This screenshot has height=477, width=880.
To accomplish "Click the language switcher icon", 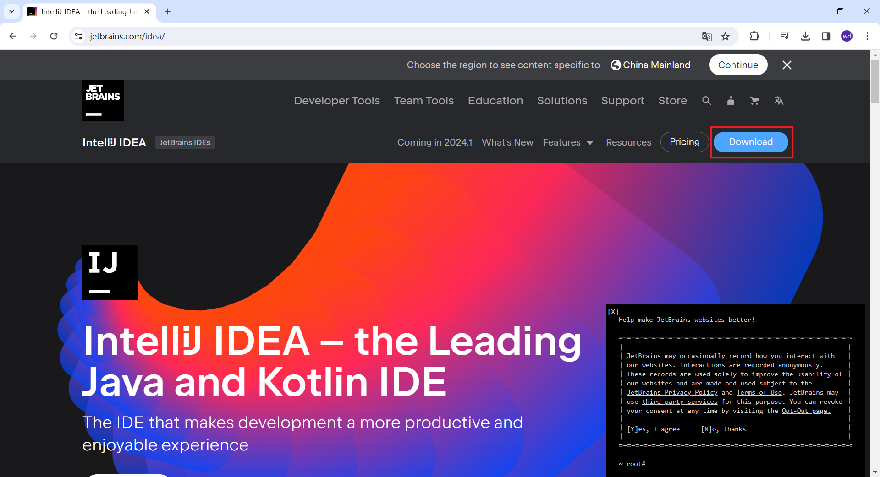I will point(779,101).
